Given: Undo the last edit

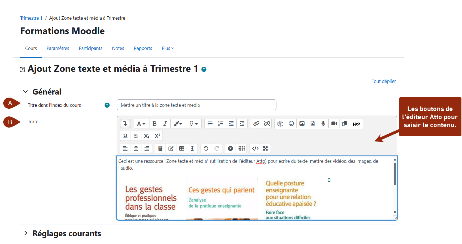Looking at the screenshot, I should (206, 148).
